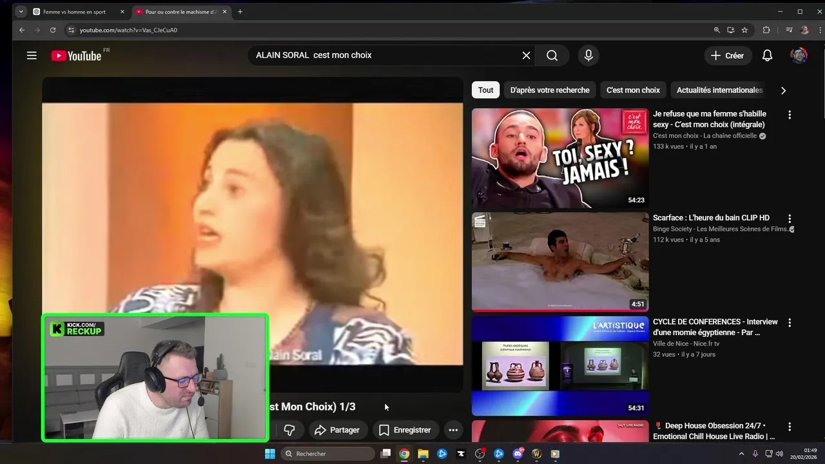This screenshot has height=464, width=825.
Task: Clear the search query with the X
Action: pyautogui.click(x=526, y=55)
